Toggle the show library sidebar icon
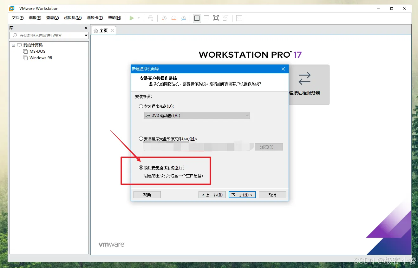Screen dimensions: 418x268 (197, 18)
